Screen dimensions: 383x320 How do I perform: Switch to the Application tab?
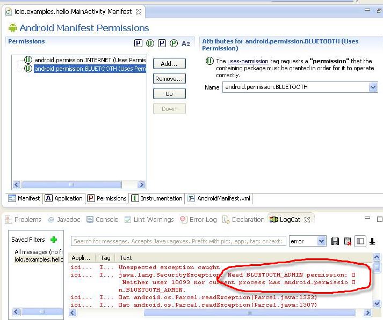(64, 198)
